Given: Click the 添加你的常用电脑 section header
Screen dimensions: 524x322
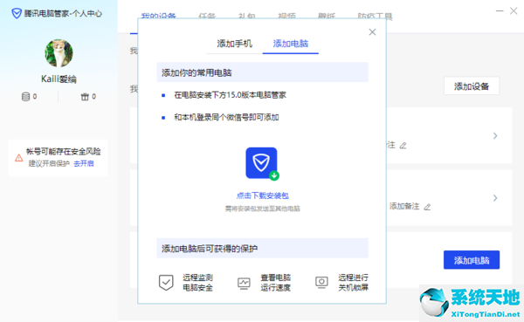Looking at the screenshot, I should tap(263, 72).
